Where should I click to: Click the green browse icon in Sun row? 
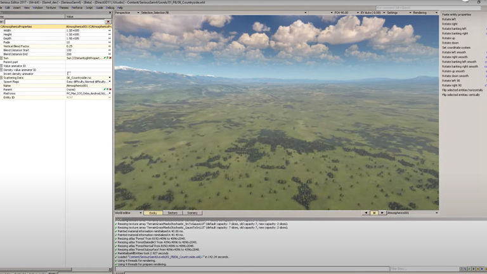[107, 58]
